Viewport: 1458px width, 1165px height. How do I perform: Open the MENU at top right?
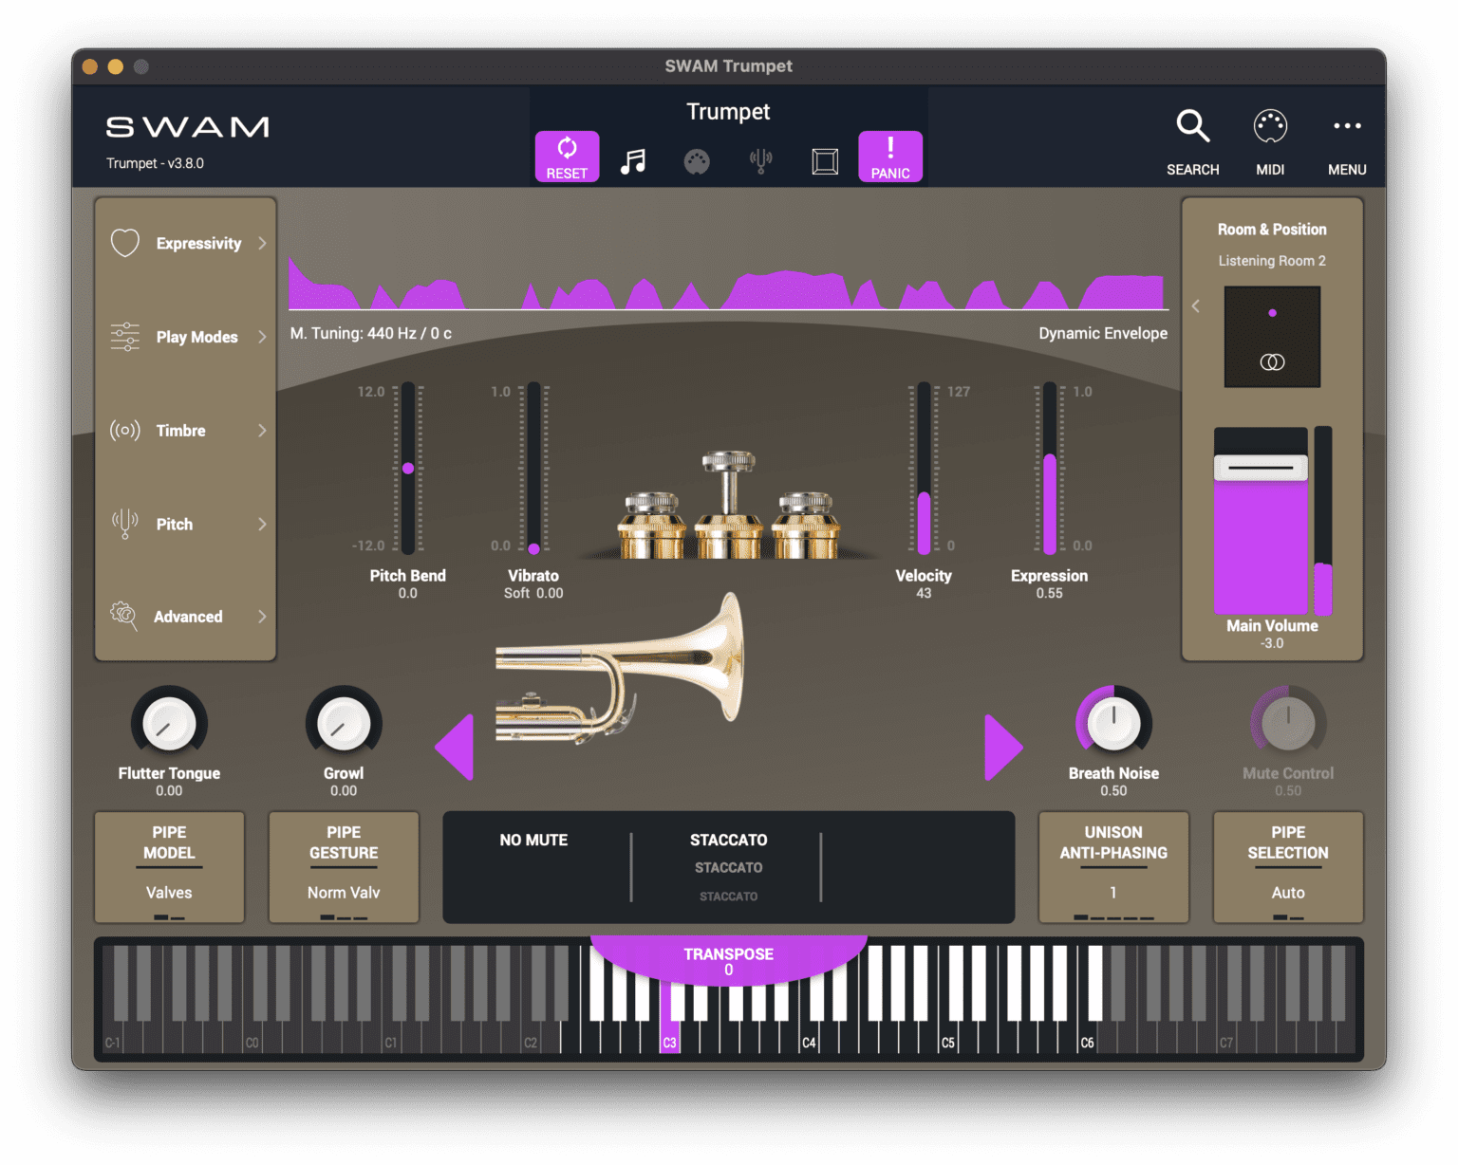pyautogui.click(x=1346, y=126)
